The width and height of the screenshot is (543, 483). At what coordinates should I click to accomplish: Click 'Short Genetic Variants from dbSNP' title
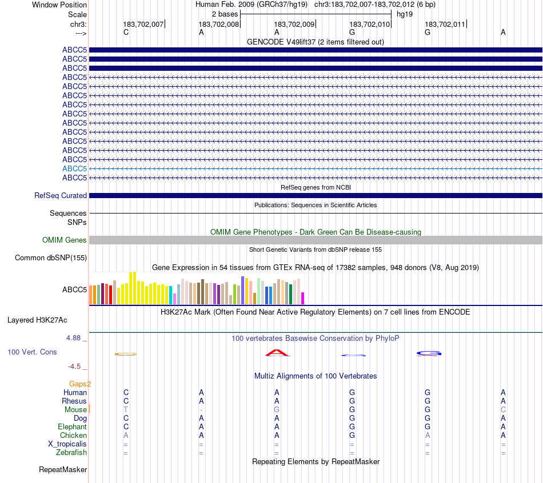click(316, 249)
